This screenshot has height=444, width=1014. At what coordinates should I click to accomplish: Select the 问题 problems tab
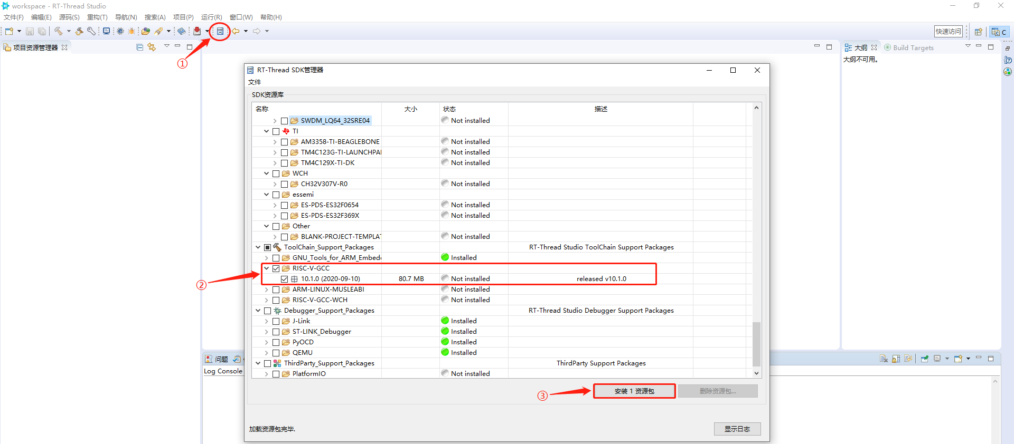click(217, 359)
